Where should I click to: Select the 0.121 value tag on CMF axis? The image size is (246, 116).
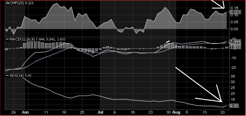235,12
